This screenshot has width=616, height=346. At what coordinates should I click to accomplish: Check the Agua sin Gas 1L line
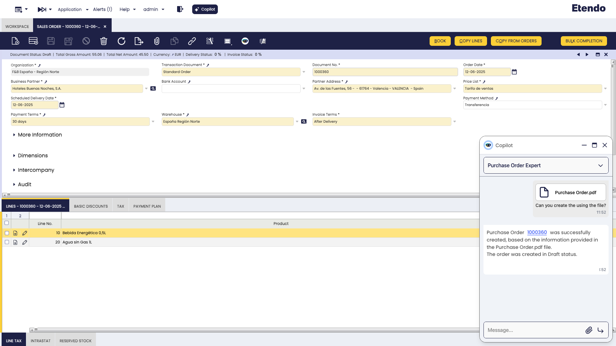(x=7, y=242)
